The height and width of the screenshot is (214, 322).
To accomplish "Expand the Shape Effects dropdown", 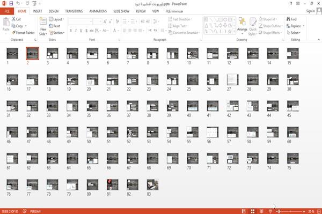I will click(x=270, y=33).
